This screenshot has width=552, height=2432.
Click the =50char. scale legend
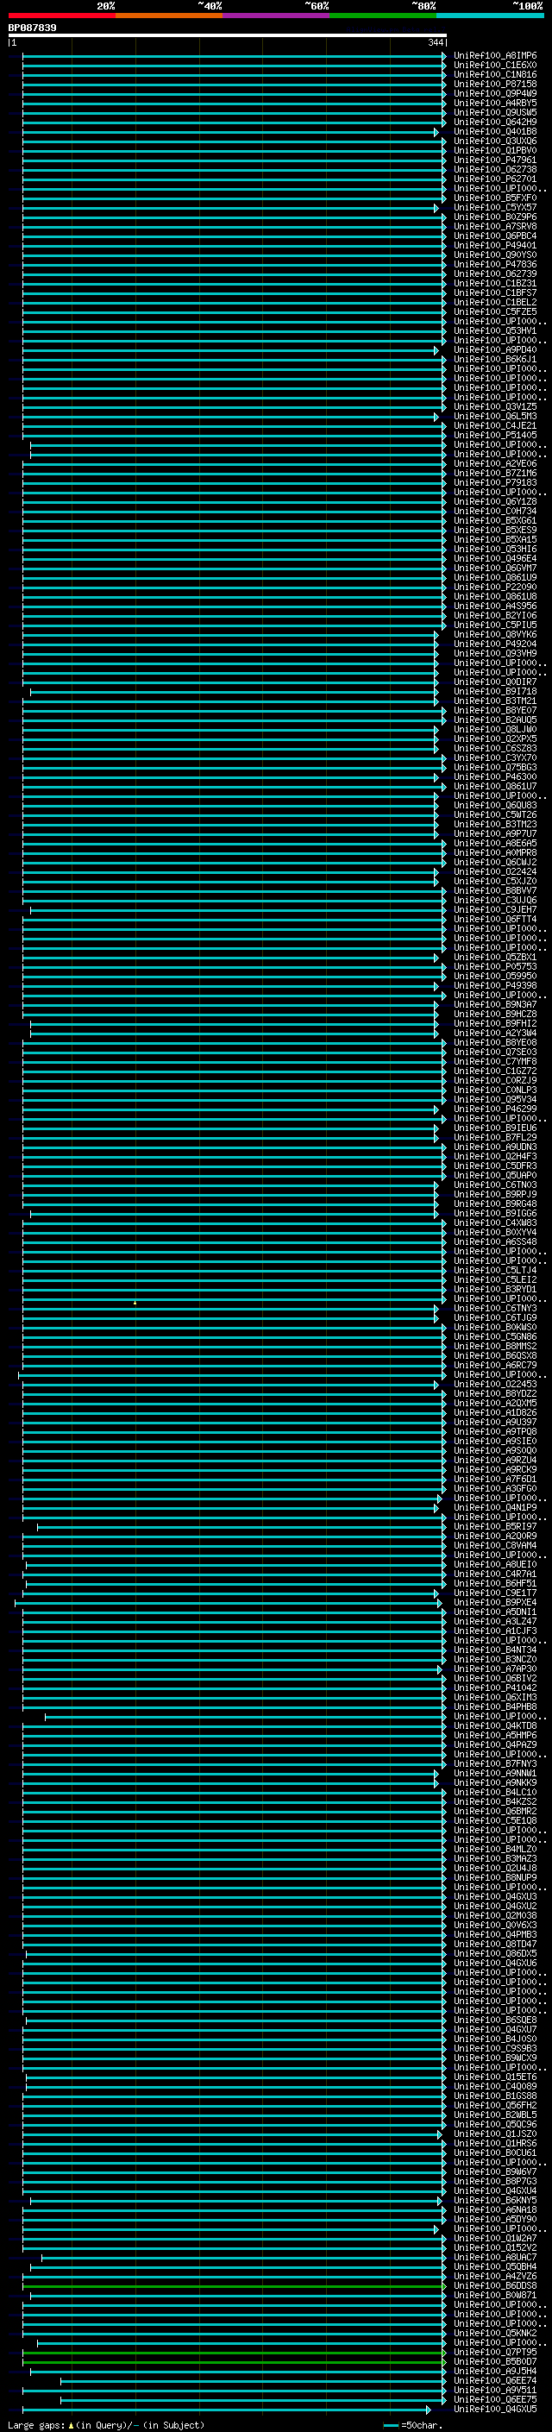coord(414,2424)
